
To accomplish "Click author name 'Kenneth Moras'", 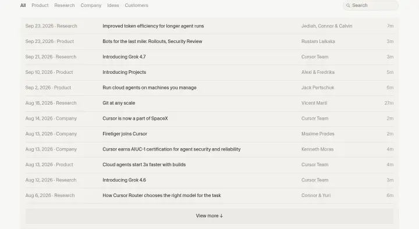I will coord(318,149).
